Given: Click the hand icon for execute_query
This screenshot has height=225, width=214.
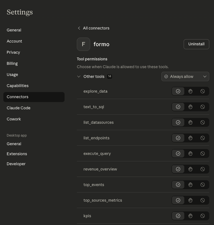Looking at the screenshot, I should [190, 153].
